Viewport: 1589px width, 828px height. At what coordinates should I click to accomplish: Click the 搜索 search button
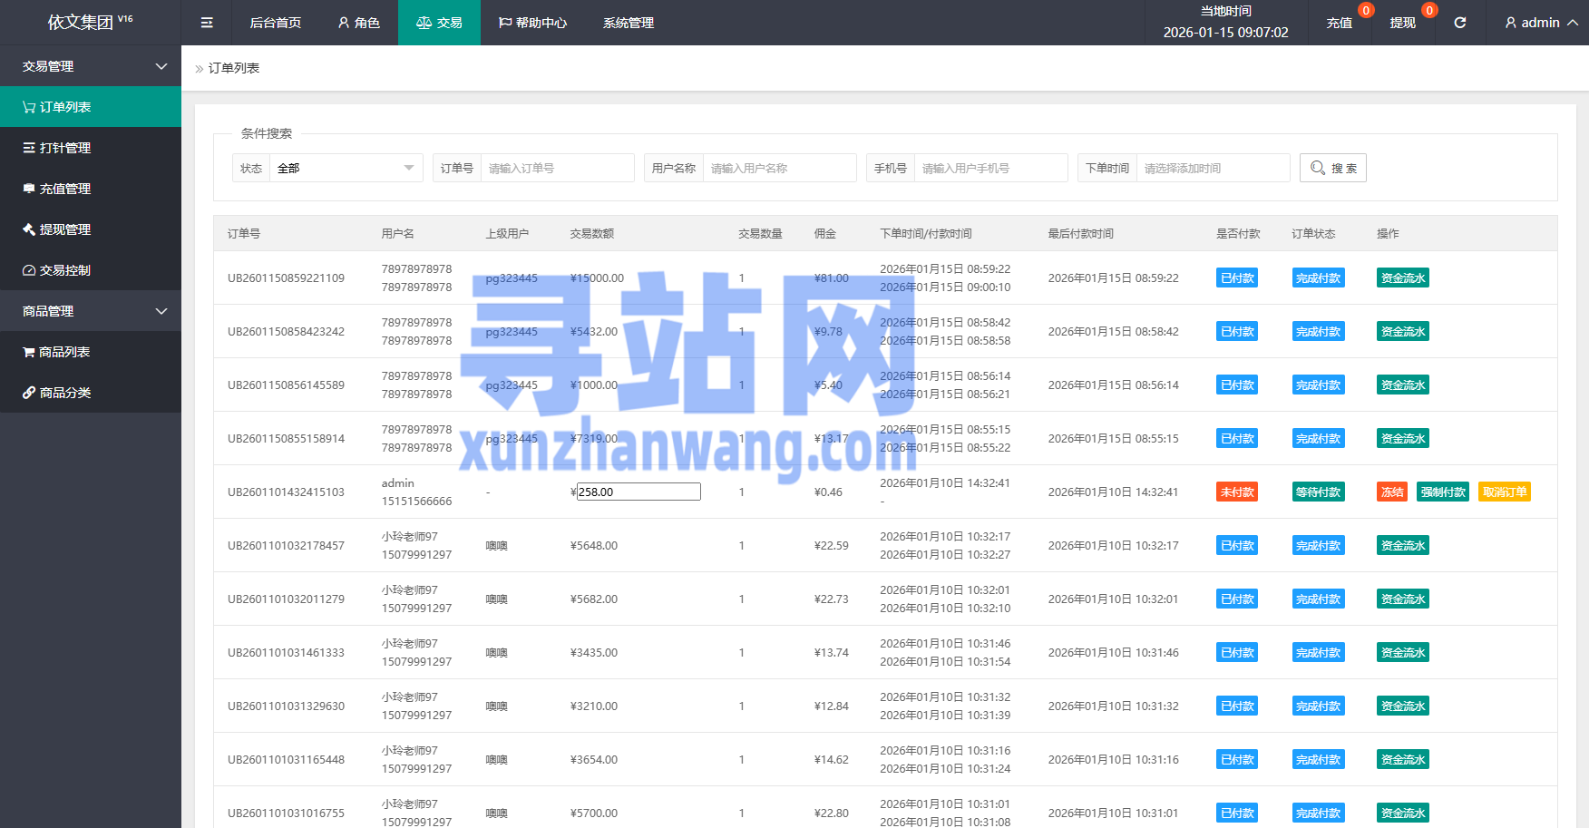click(1332, 168)
